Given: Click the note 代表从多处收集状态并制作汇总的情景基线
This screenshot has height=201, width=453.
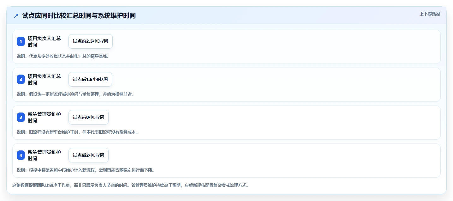Looking at the screenshot, I should pos(63,56).
